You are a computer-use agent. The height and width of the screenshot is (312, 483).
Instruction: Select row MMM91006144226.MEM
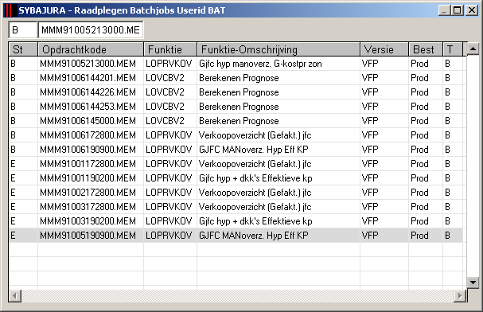click(236, 92)
